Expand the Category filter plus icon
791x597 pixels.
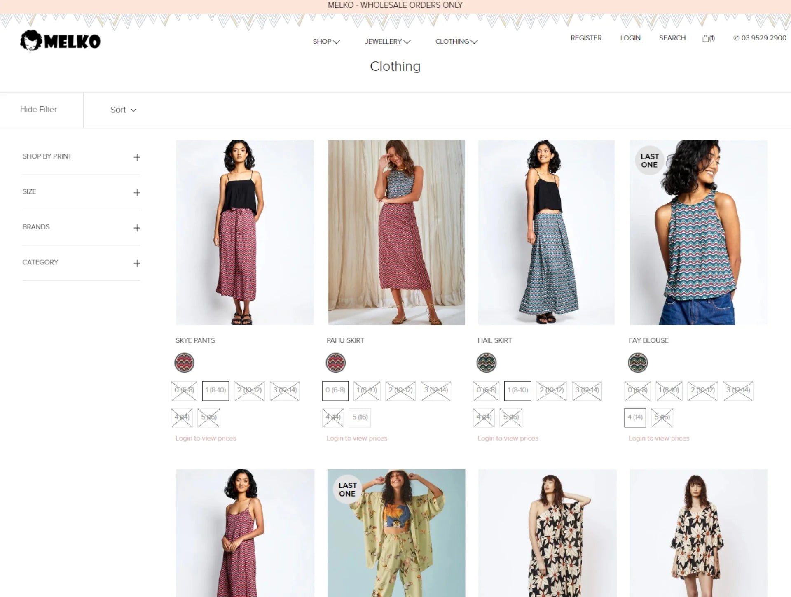137,264
